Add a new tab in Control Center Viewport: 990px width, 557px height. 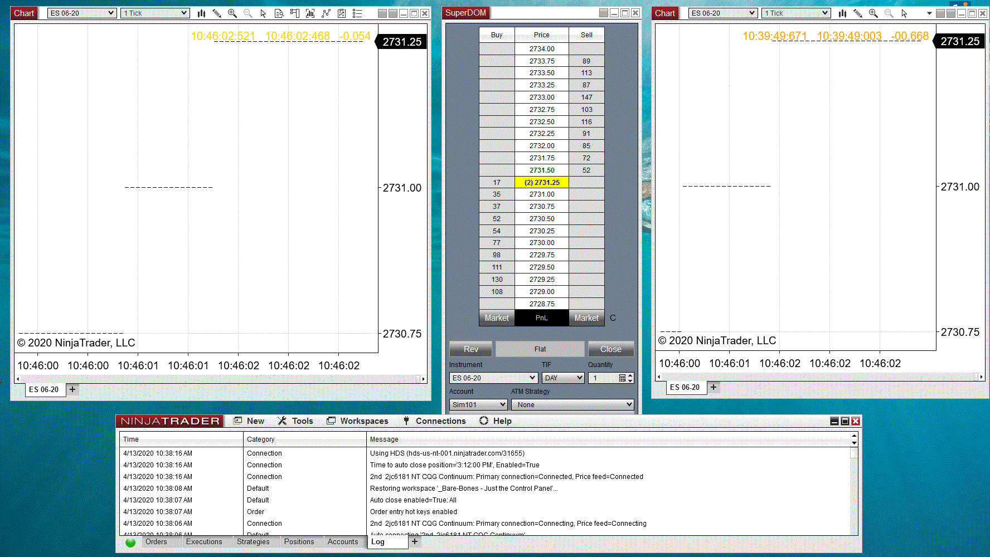point(415,541)
